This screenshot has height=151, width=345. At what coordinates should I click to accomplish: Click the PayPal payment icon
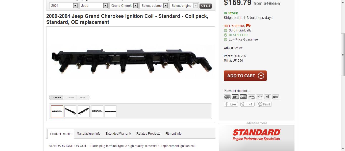259,97
